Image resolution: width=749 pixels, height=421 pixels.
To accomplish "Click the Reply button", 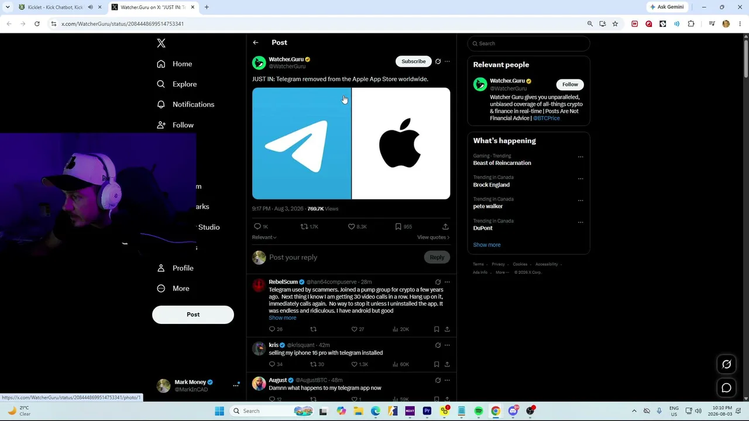I will [437, 257].
